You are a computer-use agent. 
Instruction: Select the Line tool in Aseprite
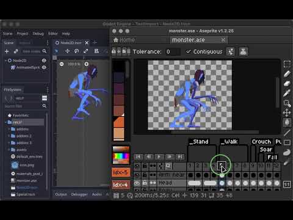287,133
